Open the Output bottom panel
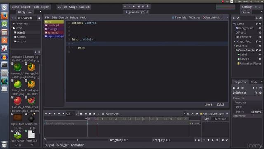Screen dimensions: 264x149 49,145
